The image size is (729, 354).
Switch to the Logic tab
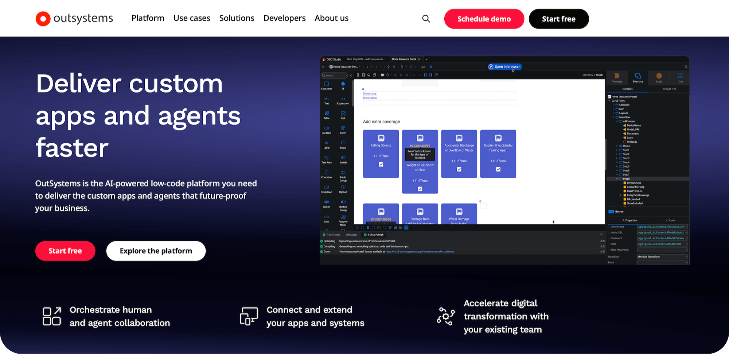(659, 77)
